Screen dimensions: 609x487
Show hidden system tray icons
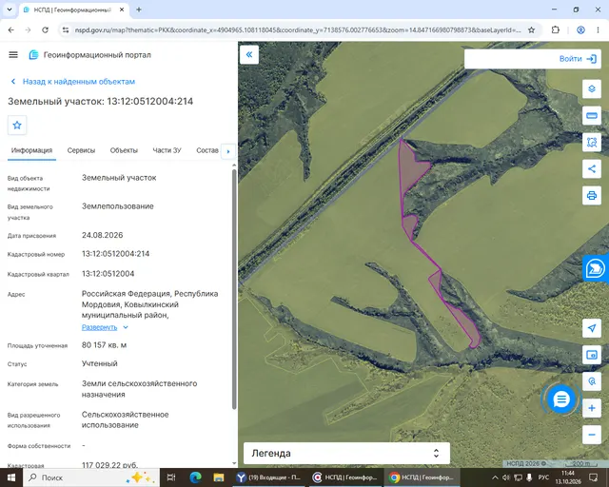click(x=495, y=477)
